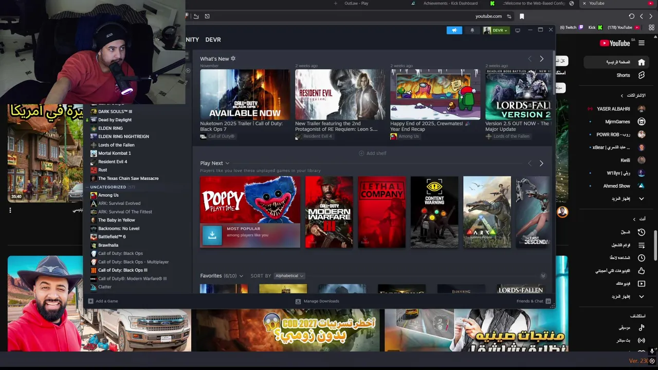Select the Lethal Company game cover
Screen dimensions: 658x370
pos(381,212)
